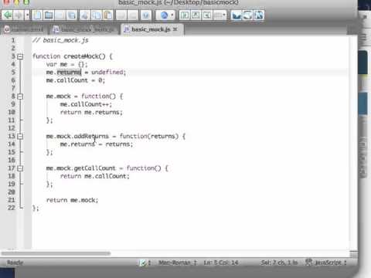Screen dimensions: 371x278
Task: Click on return me.callCount; statement
Action: click(x=95, y=176)
